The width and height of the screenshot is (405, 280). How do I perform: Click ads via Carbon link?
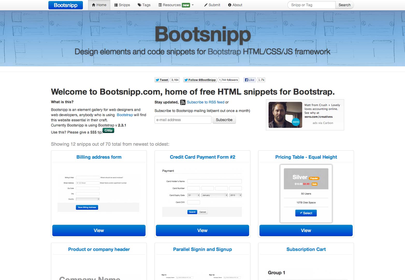(323, 123)
